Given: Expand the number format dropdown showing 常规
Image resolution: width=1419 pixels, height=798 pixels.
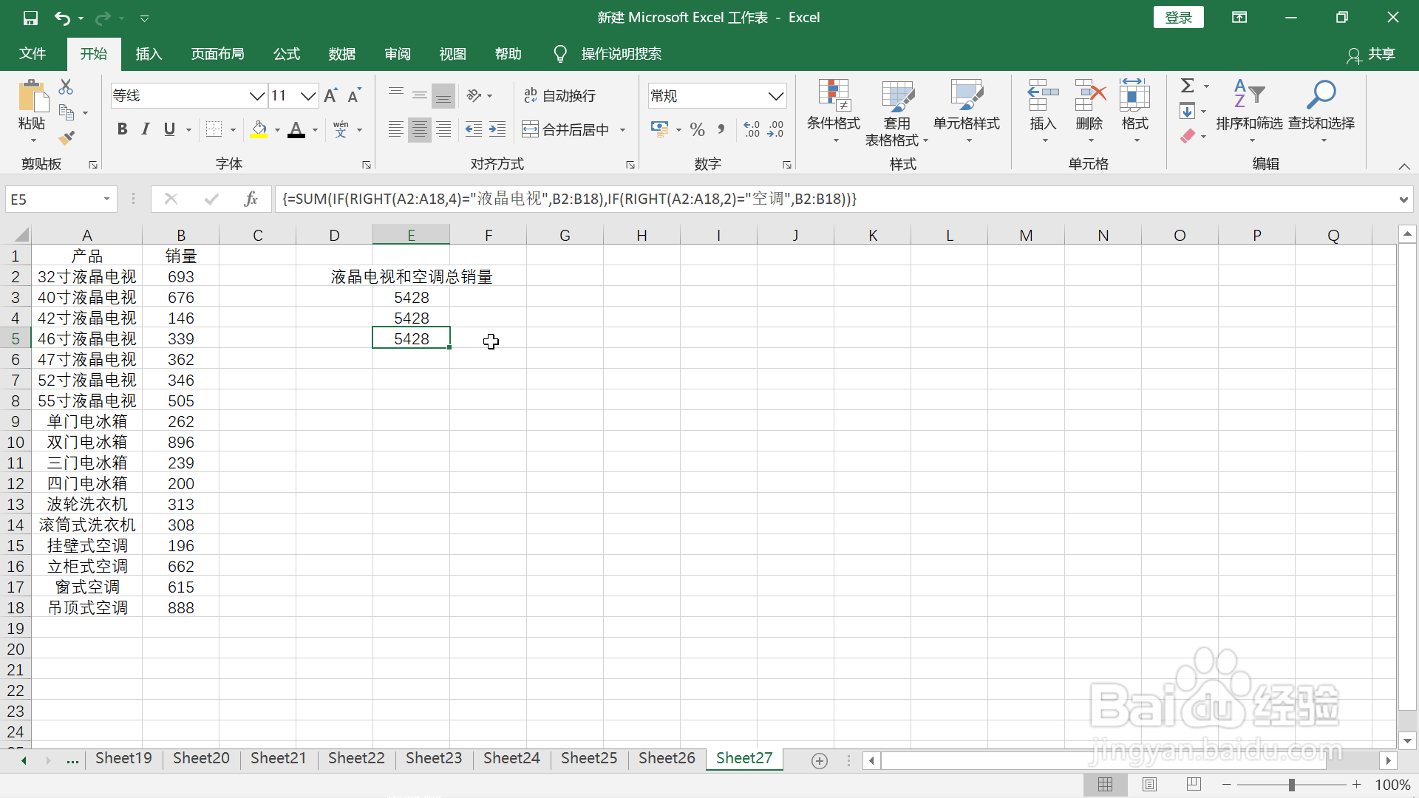Looking at the screenshot, I should pos(775,95).
